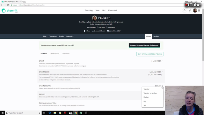This screenshot has width=204, height=115.
Task: Open theexcelclub.com website link
Action: pyautogui.click(x=99, y=31)
